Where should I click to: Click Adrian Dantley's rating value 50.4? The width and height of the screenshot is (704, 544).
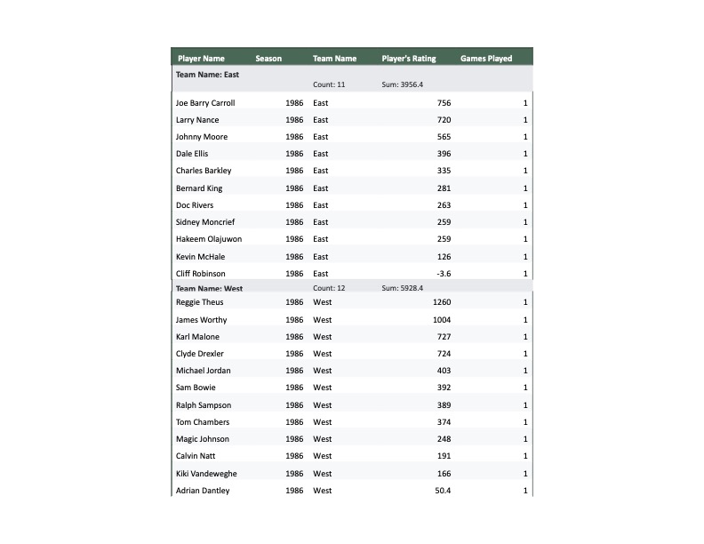point(442,491)
